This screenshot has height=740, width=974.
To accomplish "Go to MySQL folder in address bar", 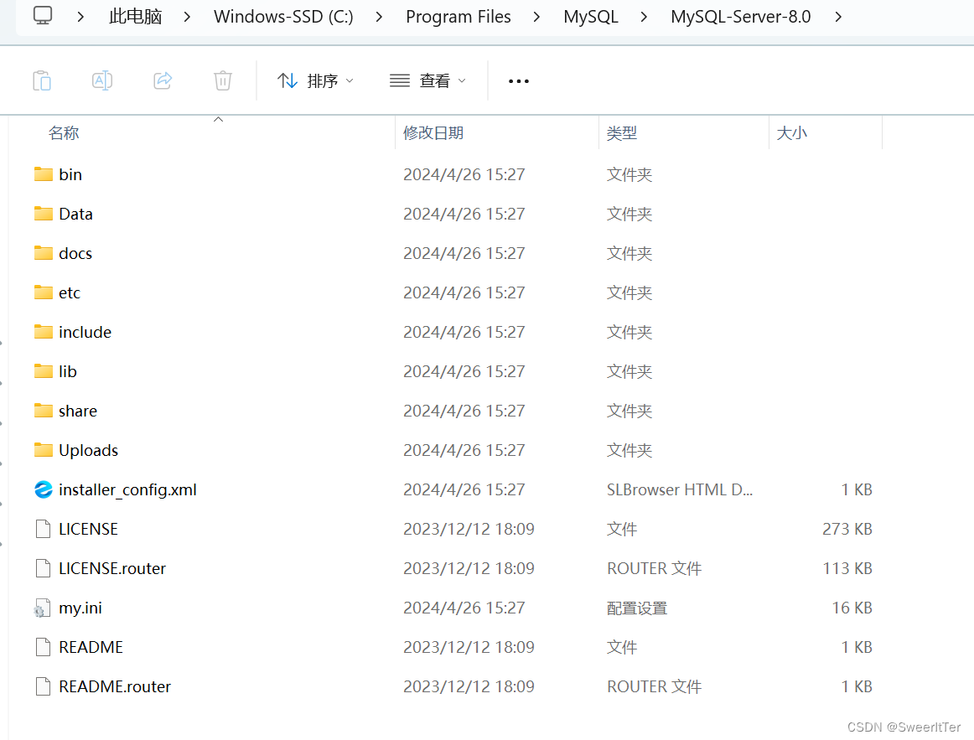I will [591, 17].
